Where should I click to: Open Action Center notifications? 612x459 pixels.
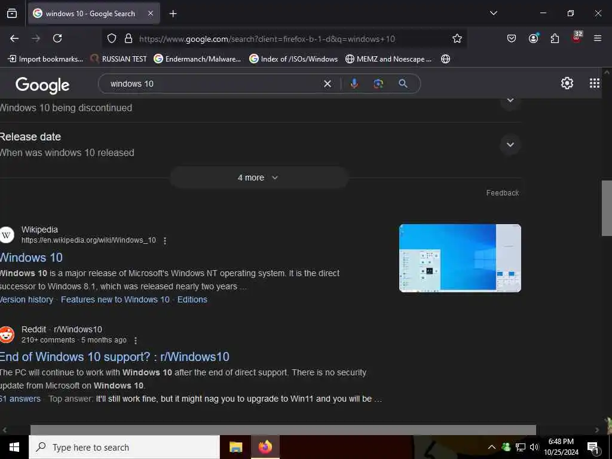point(593,447)
